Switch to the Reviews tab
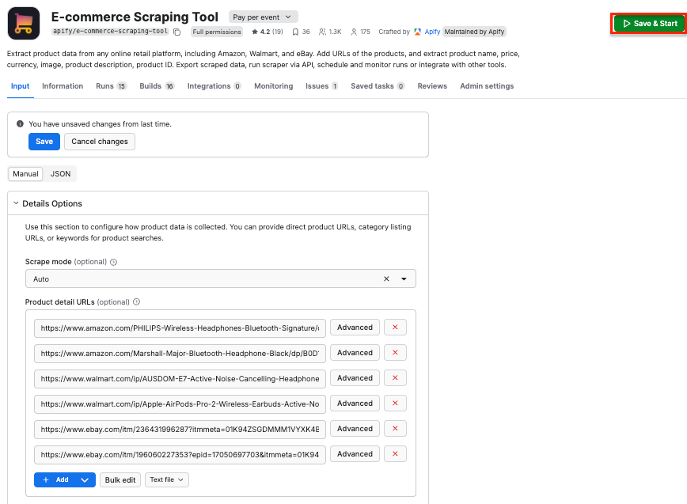Screen dimensions: 687x504 432,85
